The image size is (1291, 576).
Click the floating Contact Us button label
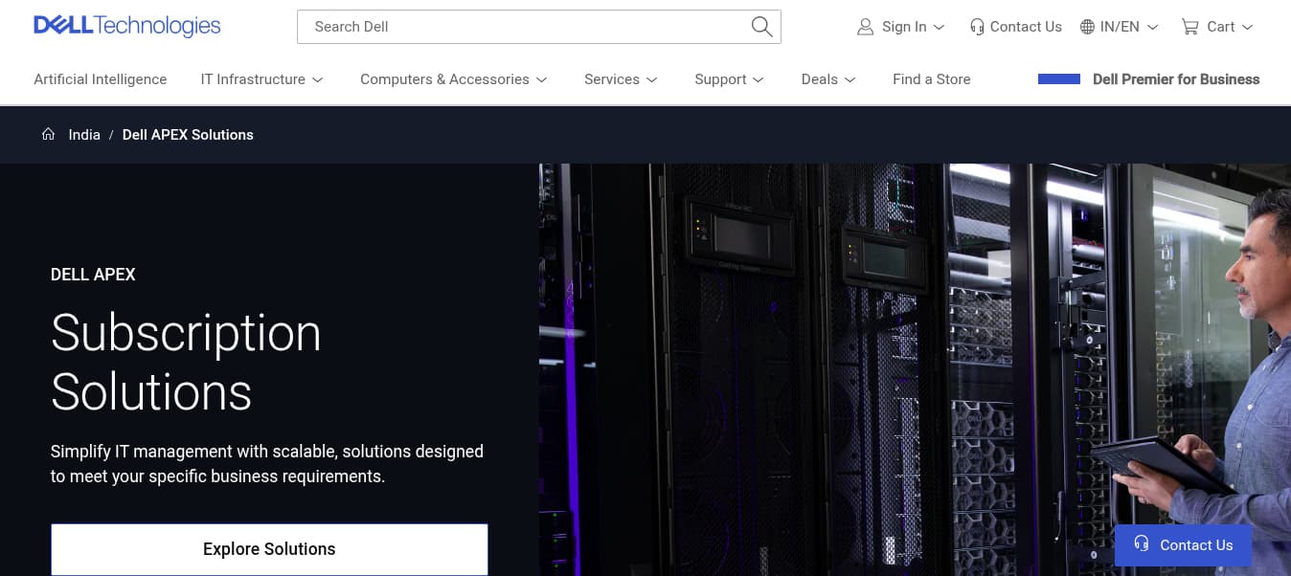pos(1196,545)
